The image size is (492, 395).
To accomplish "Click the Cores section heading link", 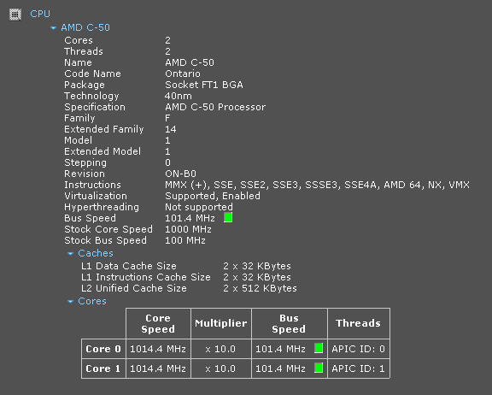I will click(x=92, y=301).
